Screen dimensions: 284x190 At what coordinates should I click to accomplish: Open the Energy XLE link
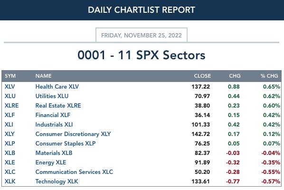point(51,163)
